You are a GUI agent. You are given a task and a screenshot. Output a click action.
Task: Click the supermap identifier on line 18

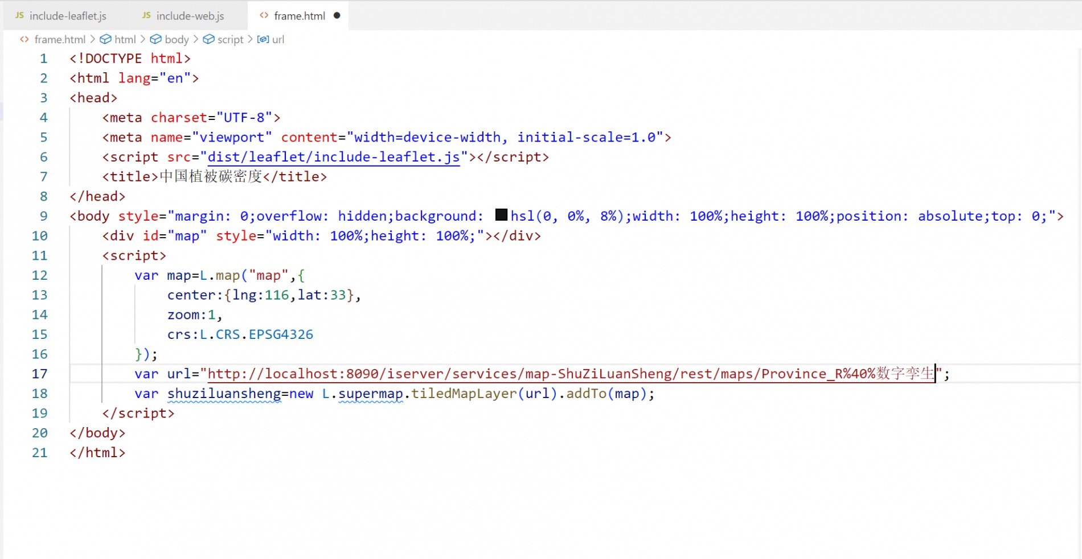[x=371, y=394]
